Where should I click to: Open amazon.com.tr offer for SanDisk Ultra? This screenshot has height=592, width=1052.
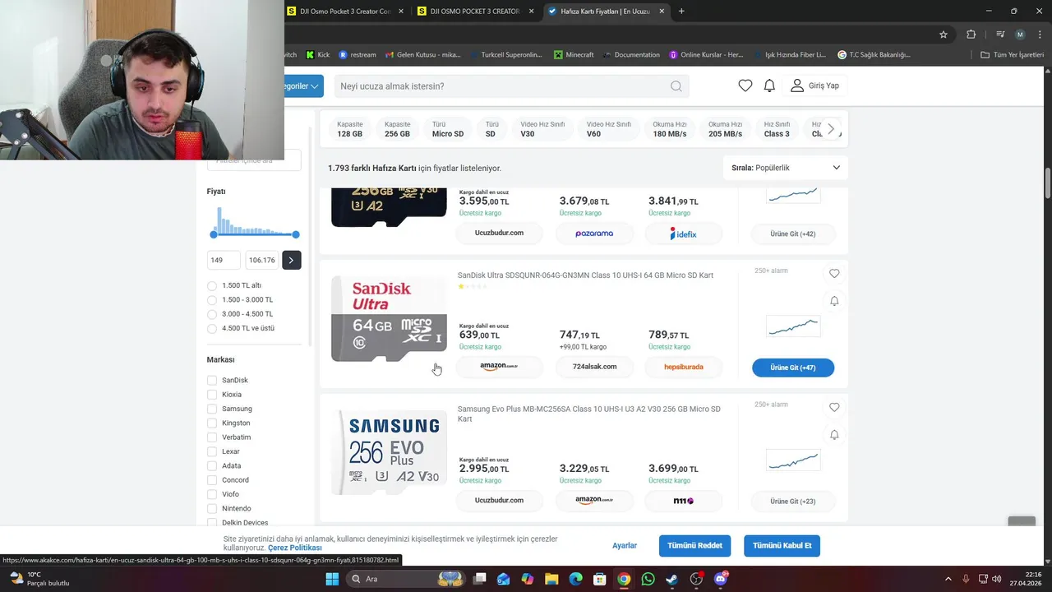[499, 367]
